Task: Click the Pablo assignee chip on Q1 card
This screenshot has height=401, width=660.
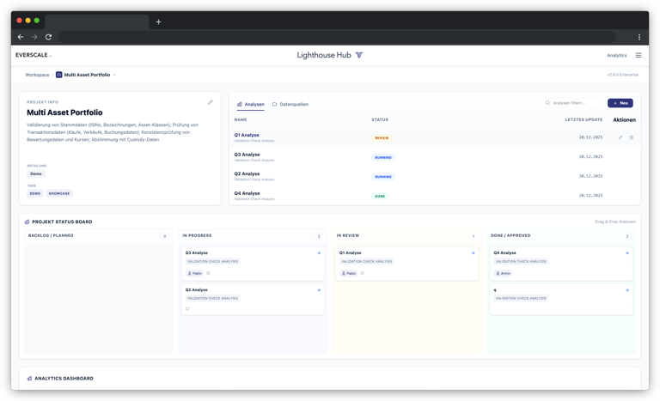Action: (349, 273)
